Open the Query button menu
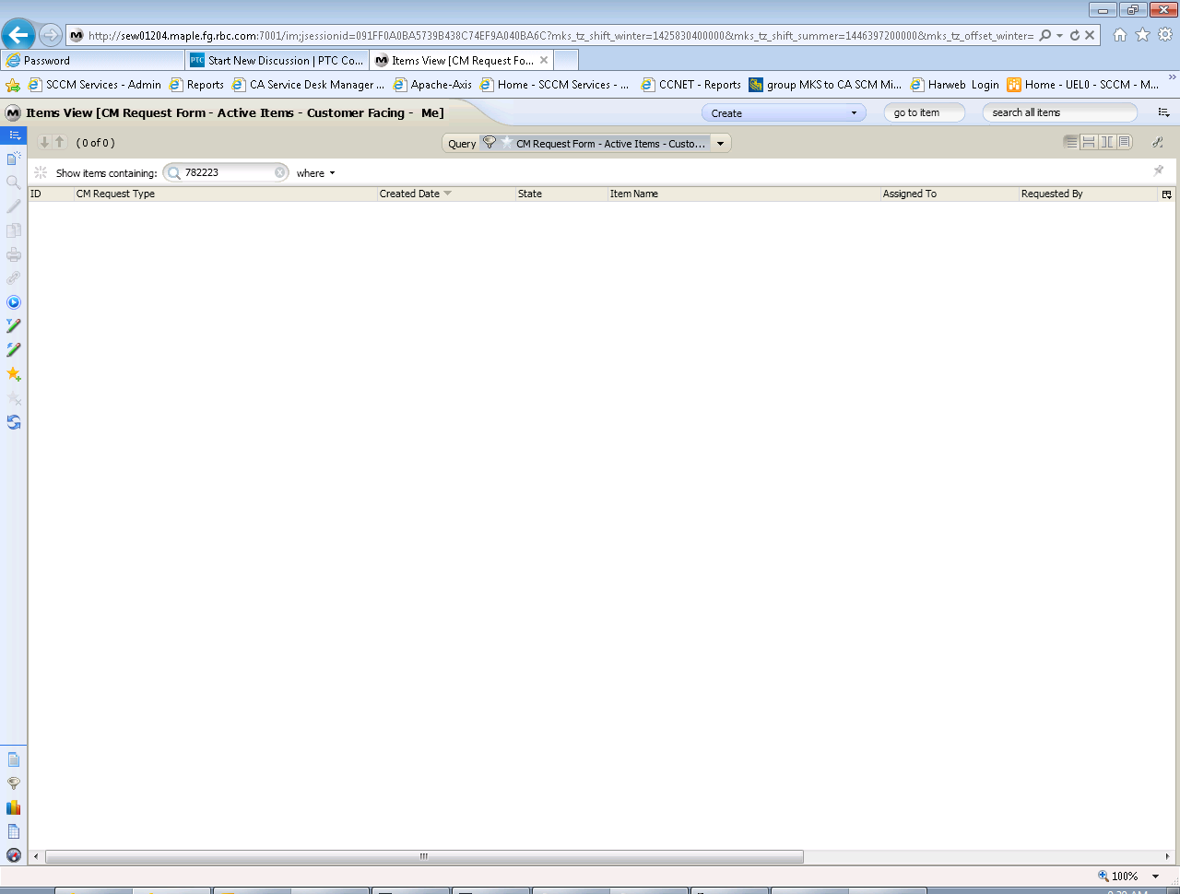Viewport: 1180px width, 894px height. coord(462,144)
